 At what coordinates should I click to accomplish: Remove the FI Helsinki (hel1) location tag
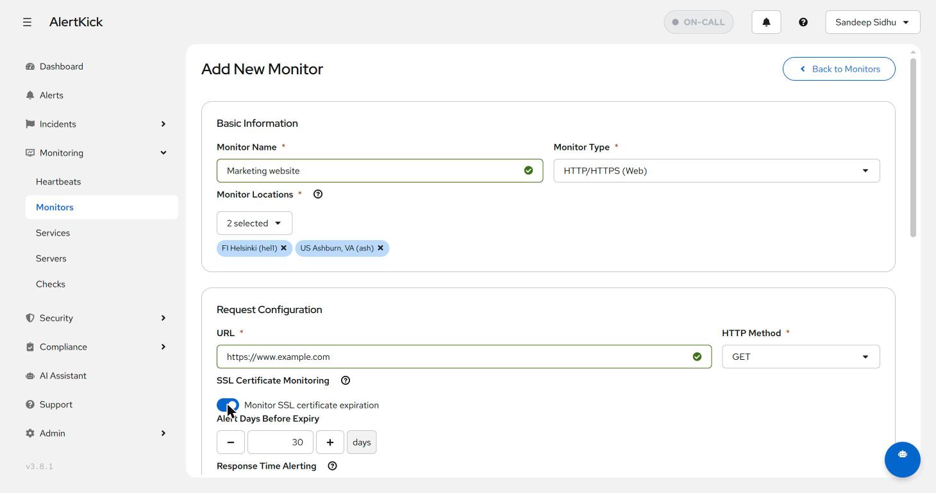click(x=283, y=248)
